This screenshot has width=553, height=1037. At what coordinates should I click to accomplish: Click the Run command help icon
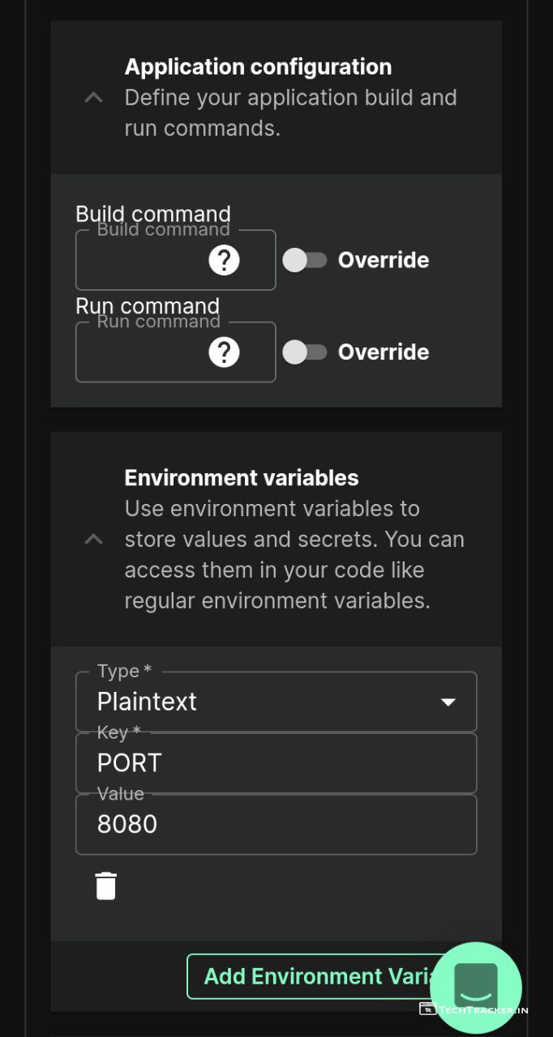[224, 352]
